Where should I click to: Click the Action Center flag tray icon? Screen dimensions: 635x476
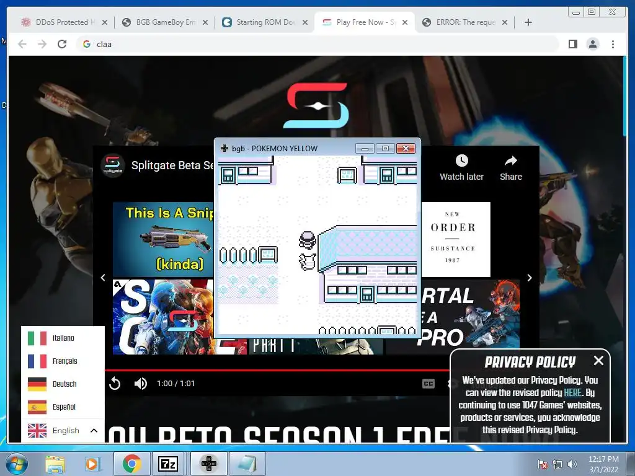[x=542, y=464]
